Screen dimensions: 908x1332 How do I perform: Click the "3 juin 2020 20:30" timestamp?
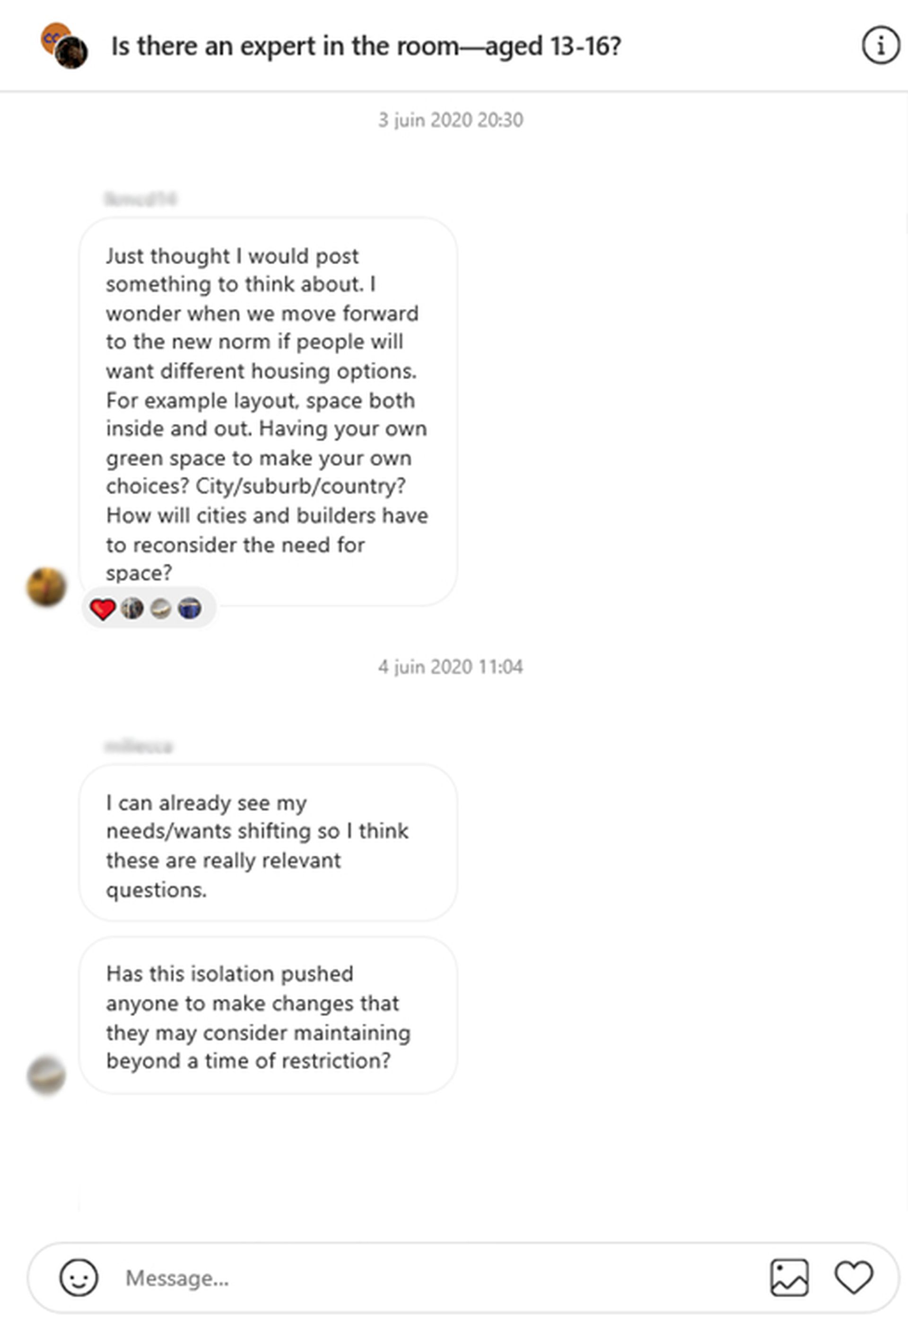coord(450,120)
